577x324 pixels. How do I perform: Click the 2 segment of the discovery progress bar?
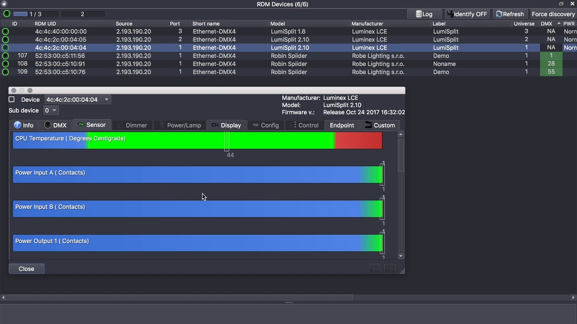tap(82, 14)
